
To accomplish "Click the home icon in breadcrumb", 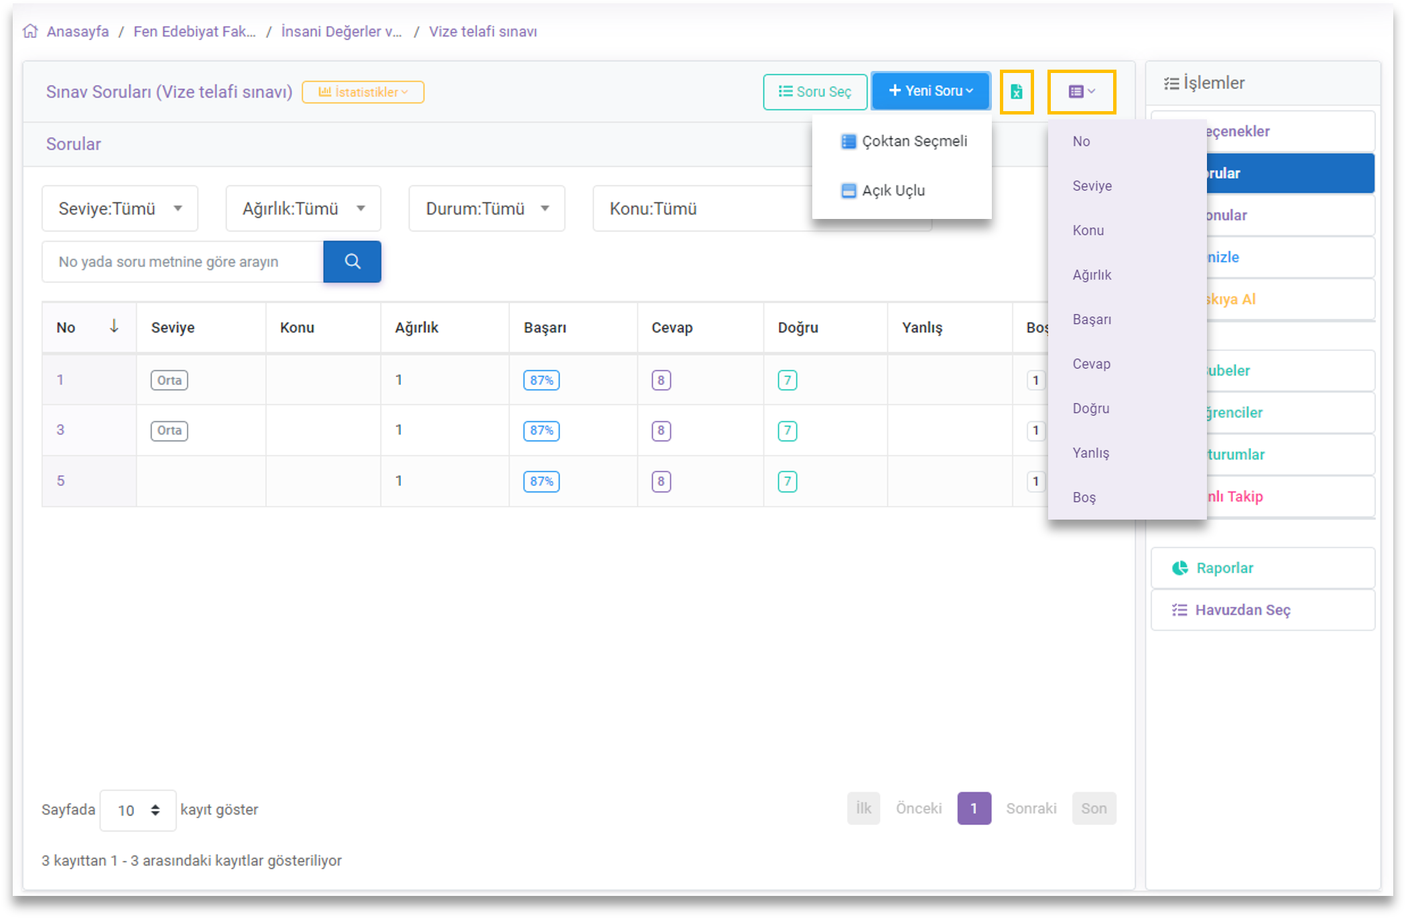I will tap(30, 31).
